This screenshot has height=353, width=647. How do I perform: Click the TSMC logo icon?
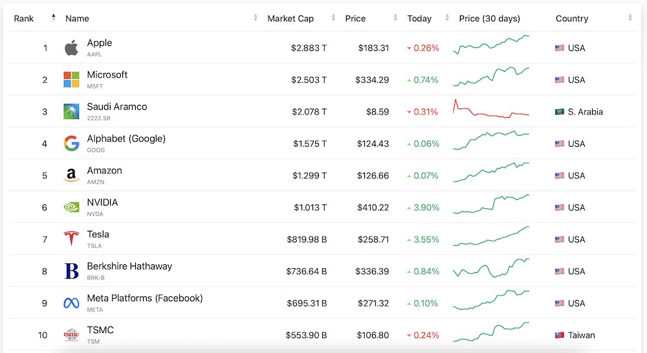pos(71,335)
